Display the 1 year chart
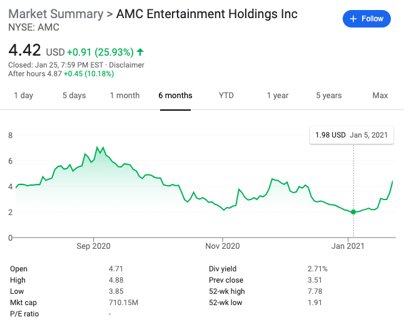 pos(277,96)
